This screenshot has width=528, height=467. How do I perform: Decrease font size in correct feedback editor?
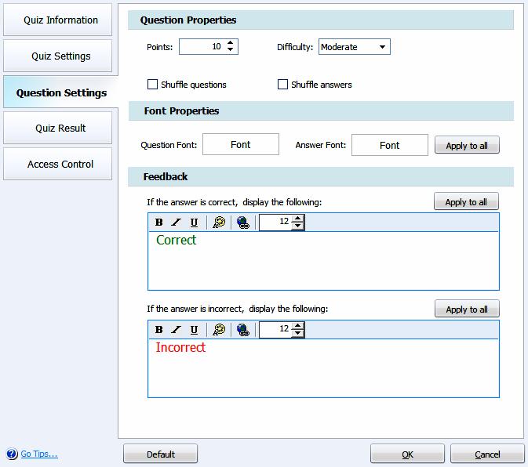pyautogui.click(x=297, y=226)
